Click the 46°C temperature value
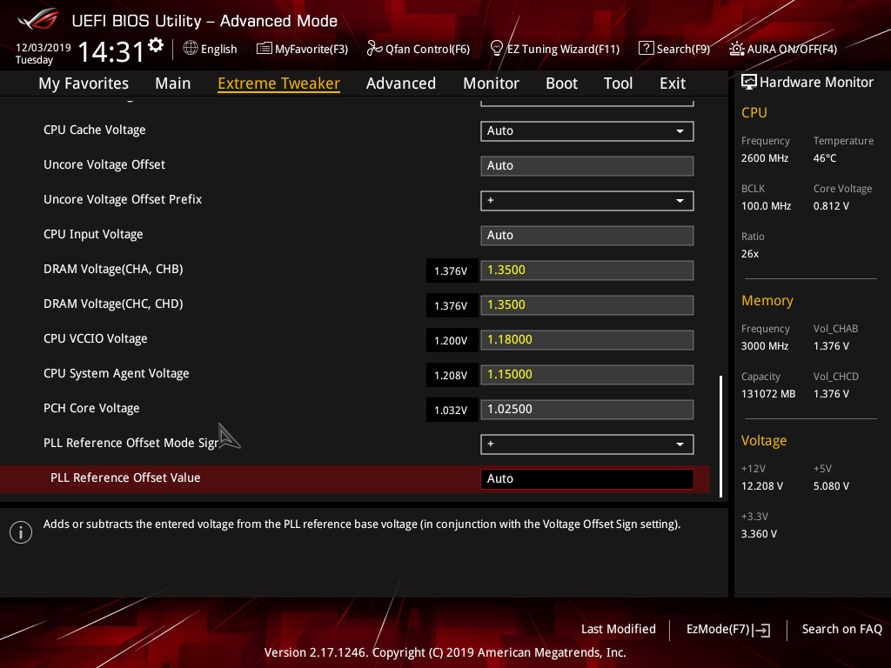 coord(825,158)
